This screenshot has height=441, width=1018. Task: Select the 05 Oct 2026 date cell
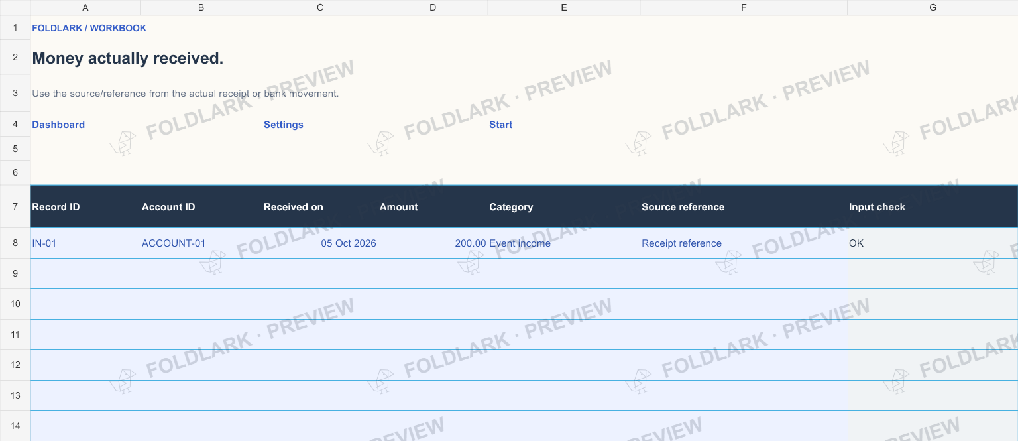pos(320,243)
